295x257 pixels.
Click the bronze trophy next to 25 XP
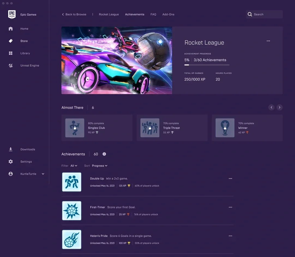tap(128, 214)
